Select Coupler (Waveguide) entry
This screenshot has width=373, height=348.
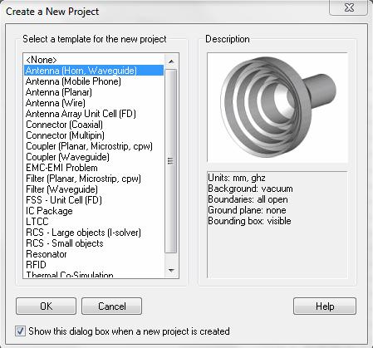pyautogui.click(x=94, y=157)
